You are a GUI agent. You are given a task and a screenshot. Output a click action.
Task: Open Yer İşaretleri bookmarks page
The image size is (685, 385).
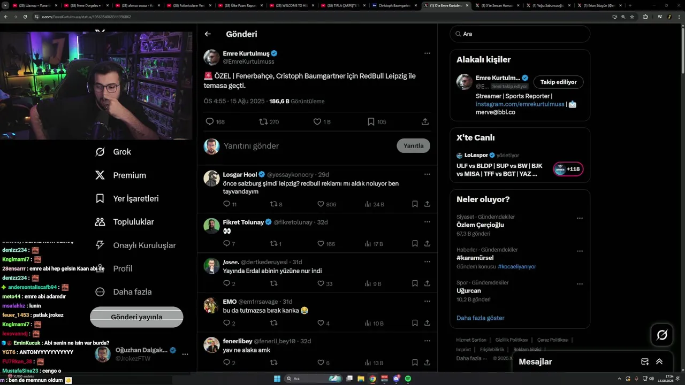[x=126, y=198]
